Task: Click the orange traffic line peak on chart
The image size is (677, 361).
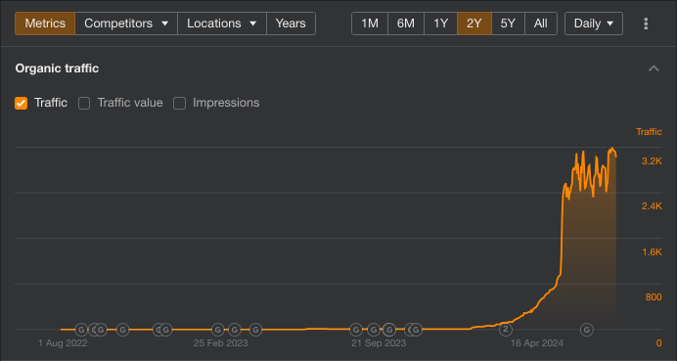Action: [x=611, y=149]
